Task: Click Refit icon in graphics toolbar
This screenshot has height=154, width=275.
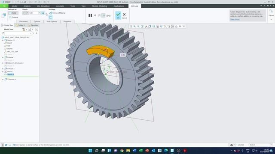Action: coord(131,27)
